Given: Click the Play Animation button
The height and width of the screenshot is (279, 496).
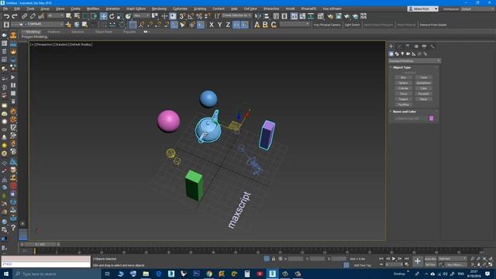Looking at the screenshot, I should click(x=394, y=259).
